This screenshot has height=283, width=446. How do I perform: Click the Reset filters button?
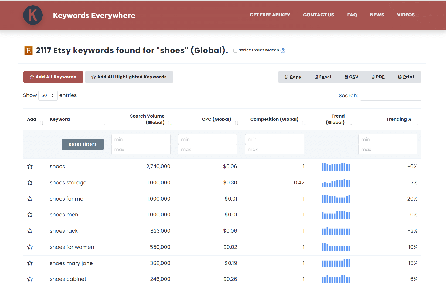click(x=83, y=144)
